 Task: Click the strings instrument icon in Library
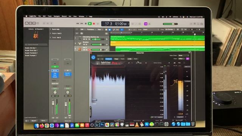point(36,35)
